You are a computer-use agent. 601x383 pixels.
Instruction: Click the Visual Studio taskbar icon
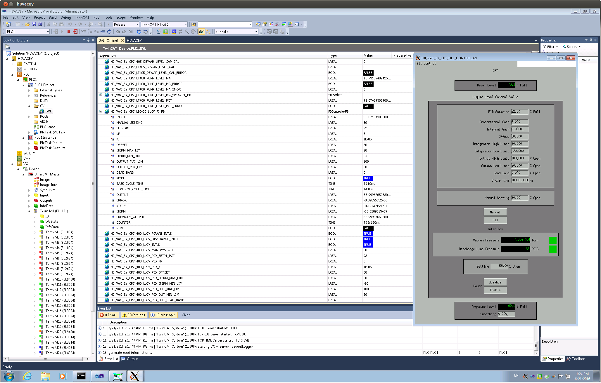coord(99,376)
